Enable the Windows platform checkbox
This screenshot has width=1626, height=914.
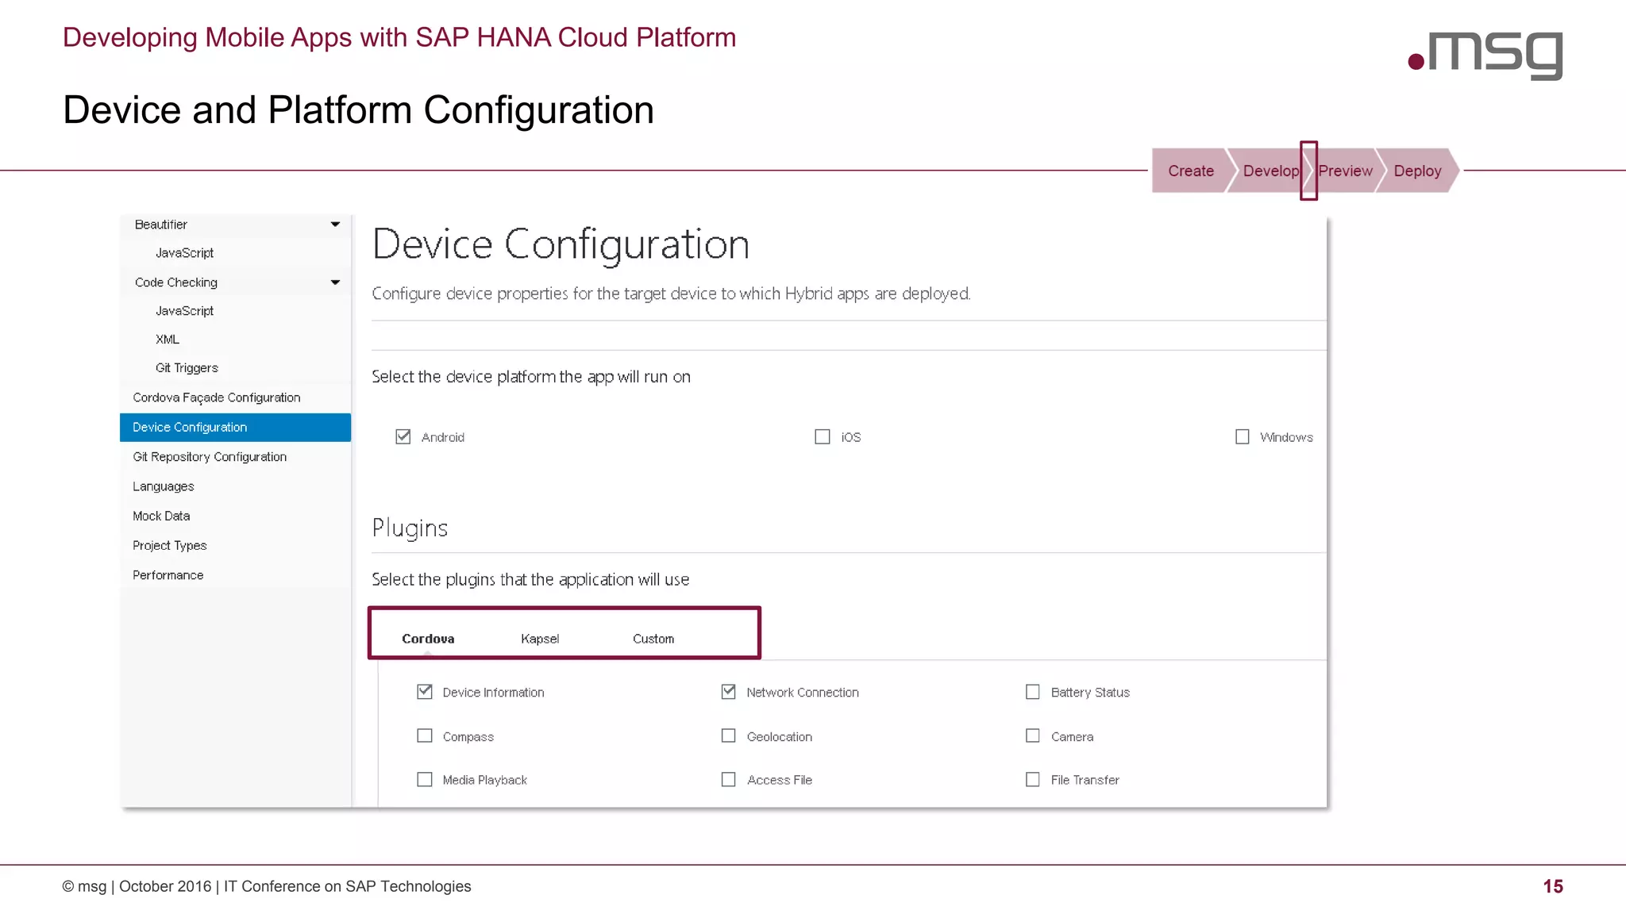click(1243, 436)
